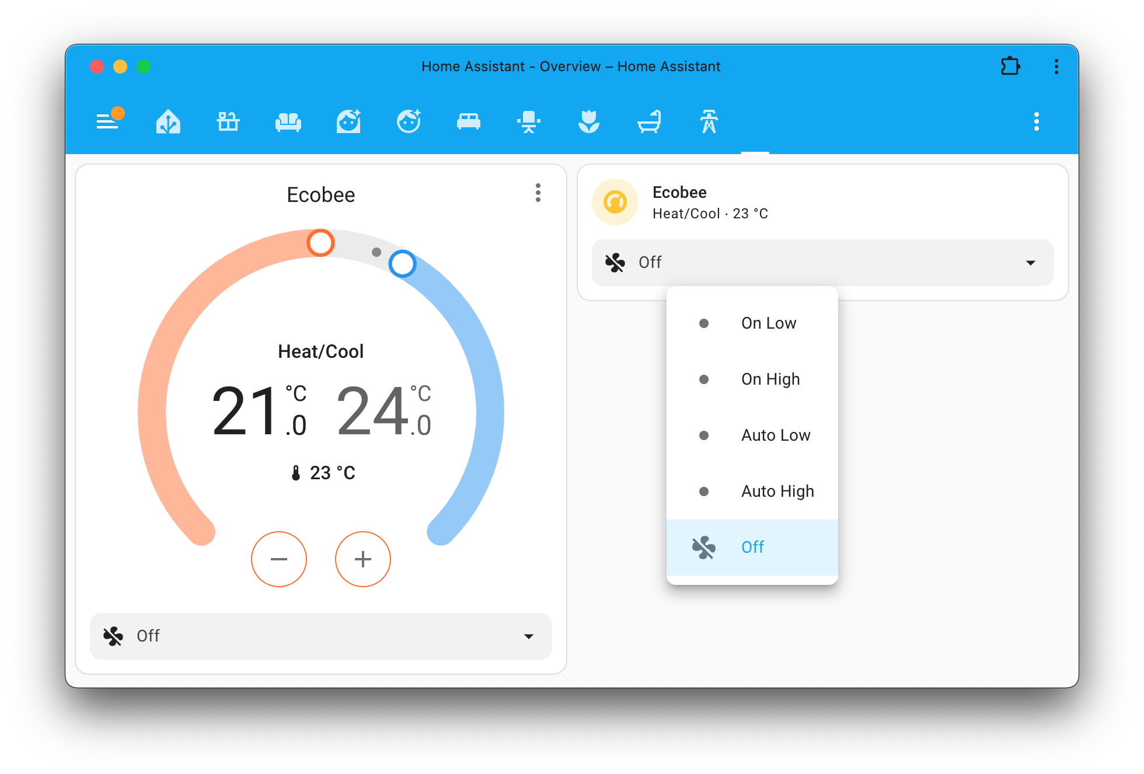Select the office chair tab icon

(529, 122)
